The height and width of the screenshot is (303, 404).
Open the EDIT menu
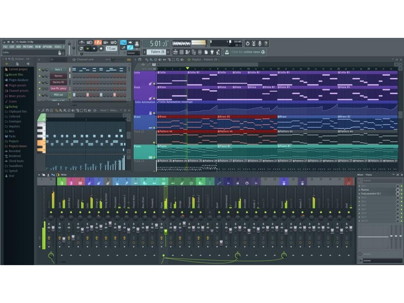[x=12, y=47]
